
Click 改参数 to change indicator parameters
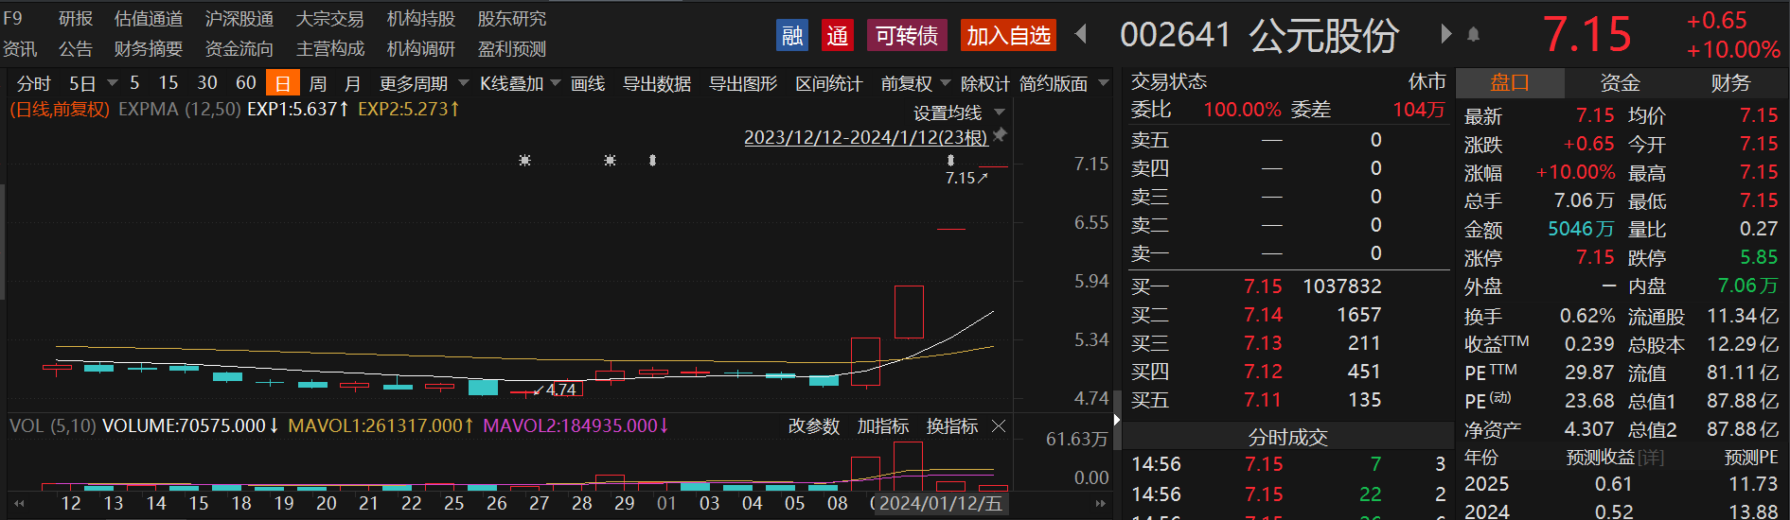pos(814,426)
